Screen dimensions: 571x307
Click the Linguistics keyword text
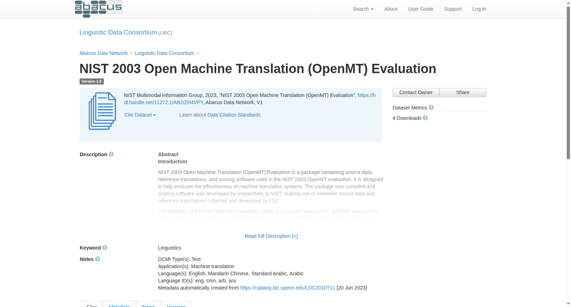coord(170,248)
